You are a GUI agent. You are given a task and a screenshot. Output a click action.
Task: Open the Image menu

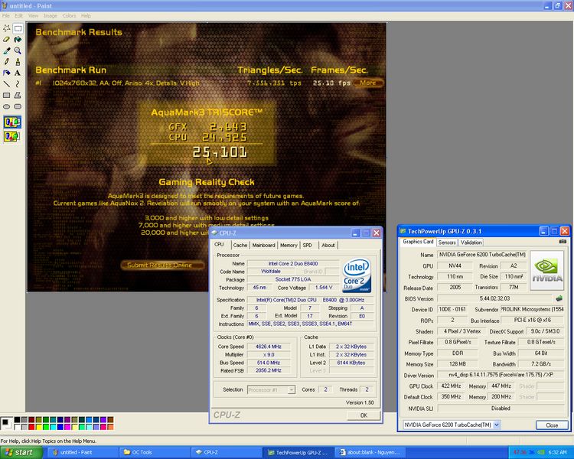point(51,16)
